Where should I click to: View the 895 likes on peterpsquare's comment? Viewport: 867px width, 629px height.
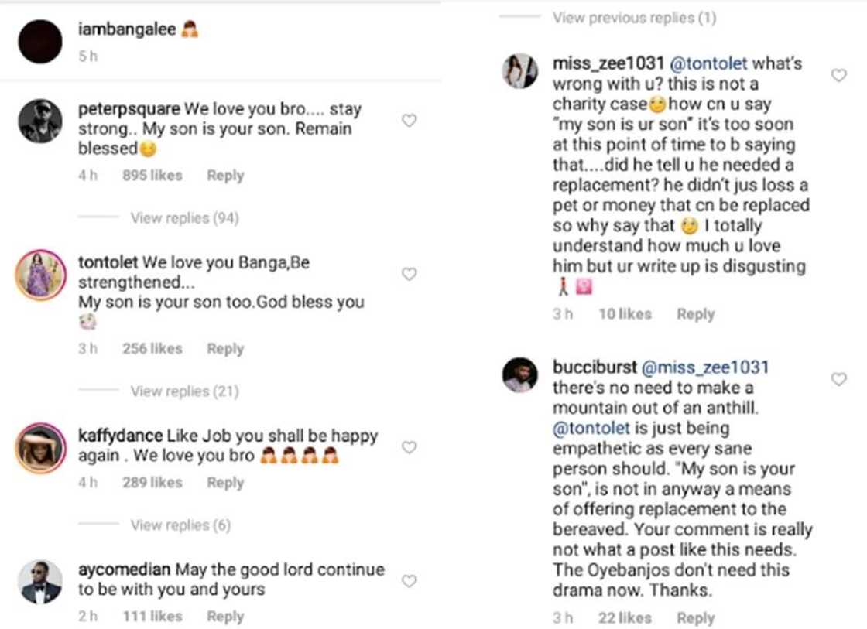(x=152, y=176)
